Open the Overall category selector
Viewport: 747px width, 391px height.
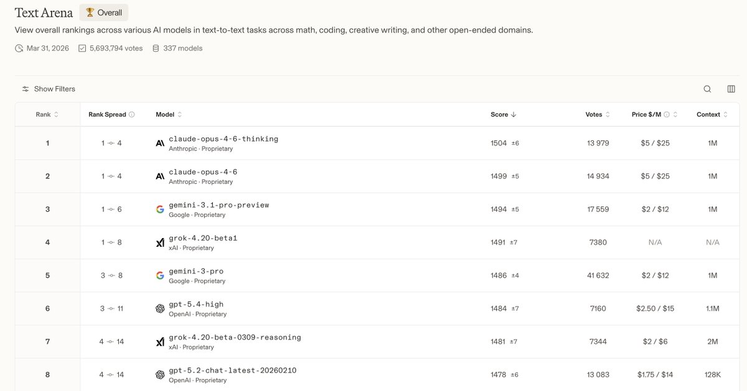104,12
